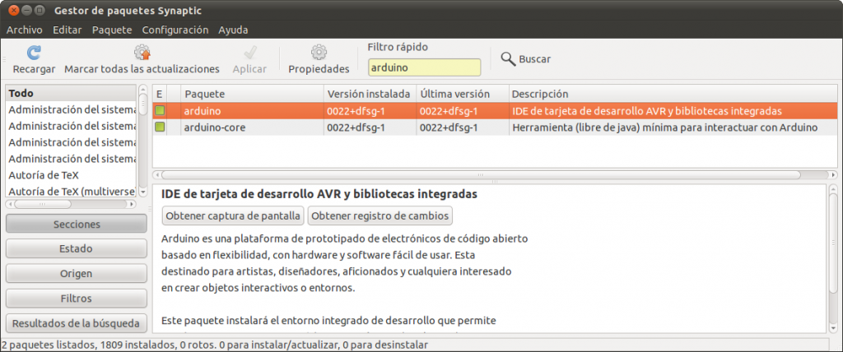Sort by the Paquete column header
Screen dimensions: 843x352
point(252,94)
